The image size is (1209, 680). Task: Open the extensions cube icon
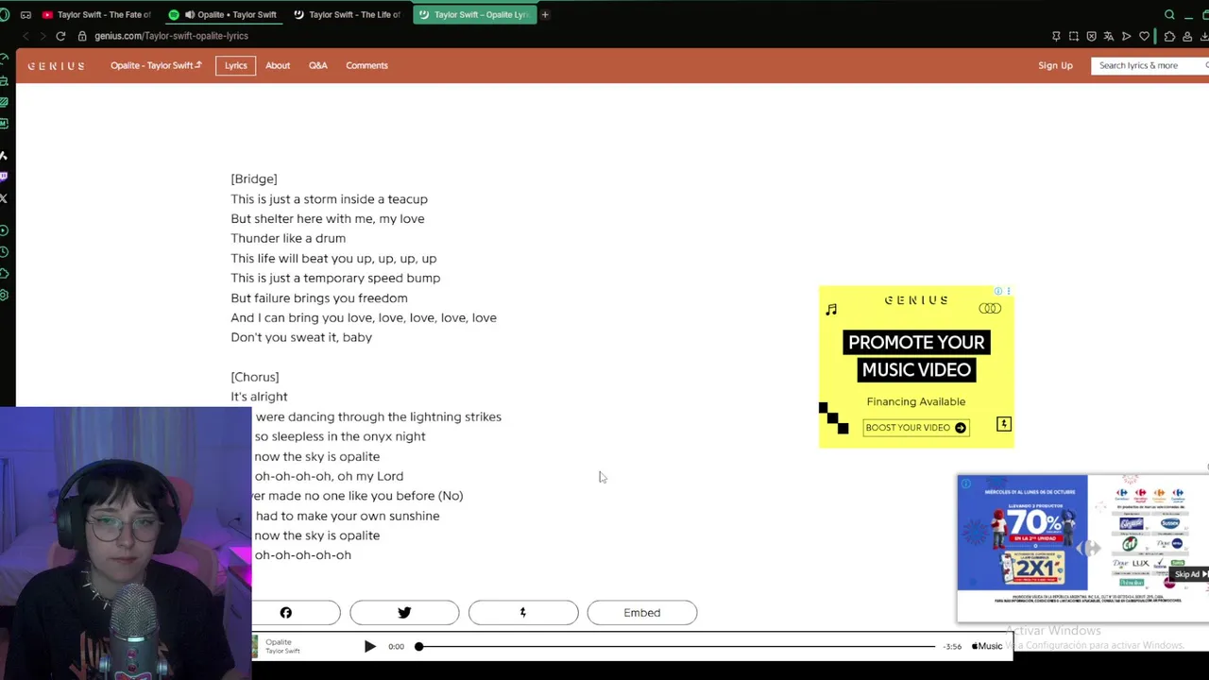1169,36
